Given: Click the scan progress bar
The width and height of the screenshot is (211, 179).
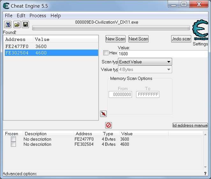Looking at the screenshot, I should 111,28.
